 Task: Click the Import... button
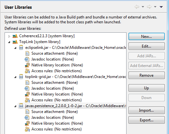[x=147, y=110]
